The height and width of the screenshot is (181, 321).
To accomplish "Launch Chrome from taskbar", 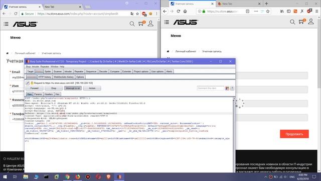I will 67,176.
